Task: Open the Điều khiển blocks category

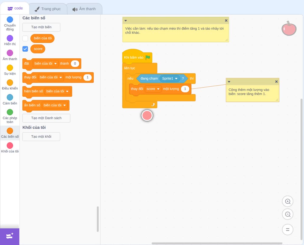Action: tap(10, 85)
